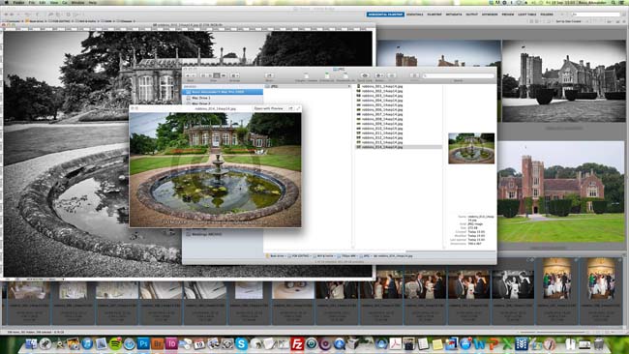Switch Finder to list view
629x354 pixels.
pos(210,75)
